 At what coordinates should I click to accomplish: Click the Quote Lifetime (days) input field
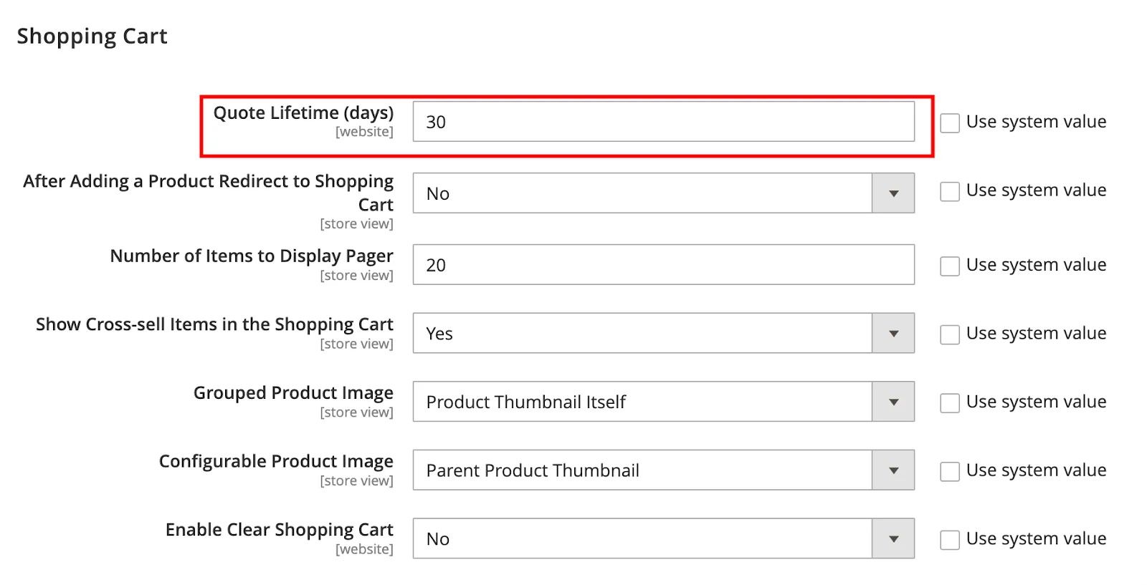point(663,122)
